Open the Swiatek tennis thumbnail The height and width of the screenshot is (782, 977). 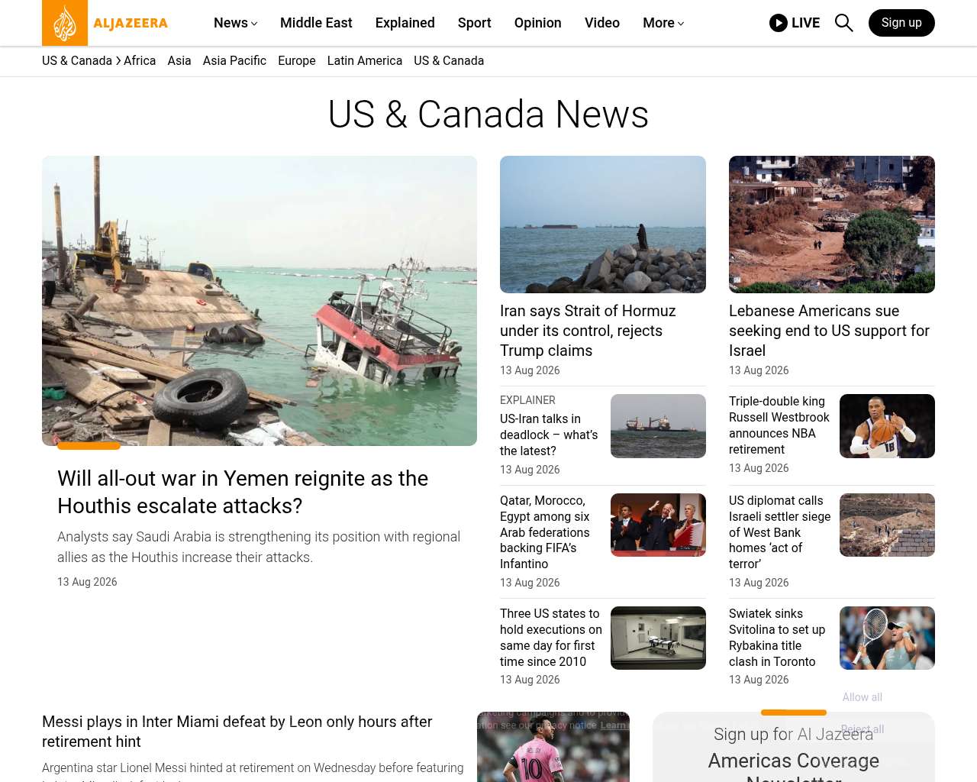887,638
